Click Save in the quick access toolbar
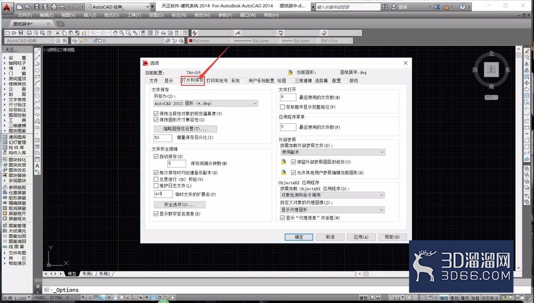534x303 pixels. coord(37,6)
